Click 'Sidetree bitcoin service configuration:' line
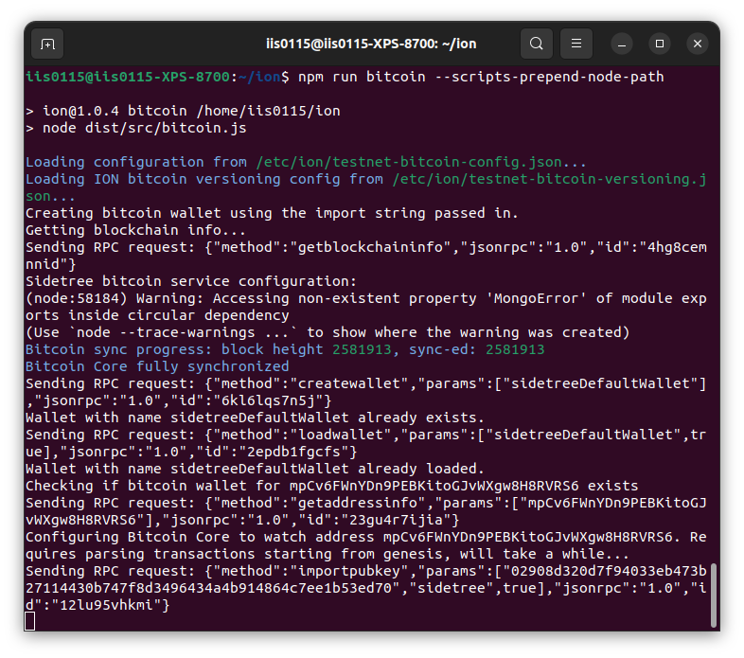Viewport: 744px width, 658px height. click(x=191, y=281)
